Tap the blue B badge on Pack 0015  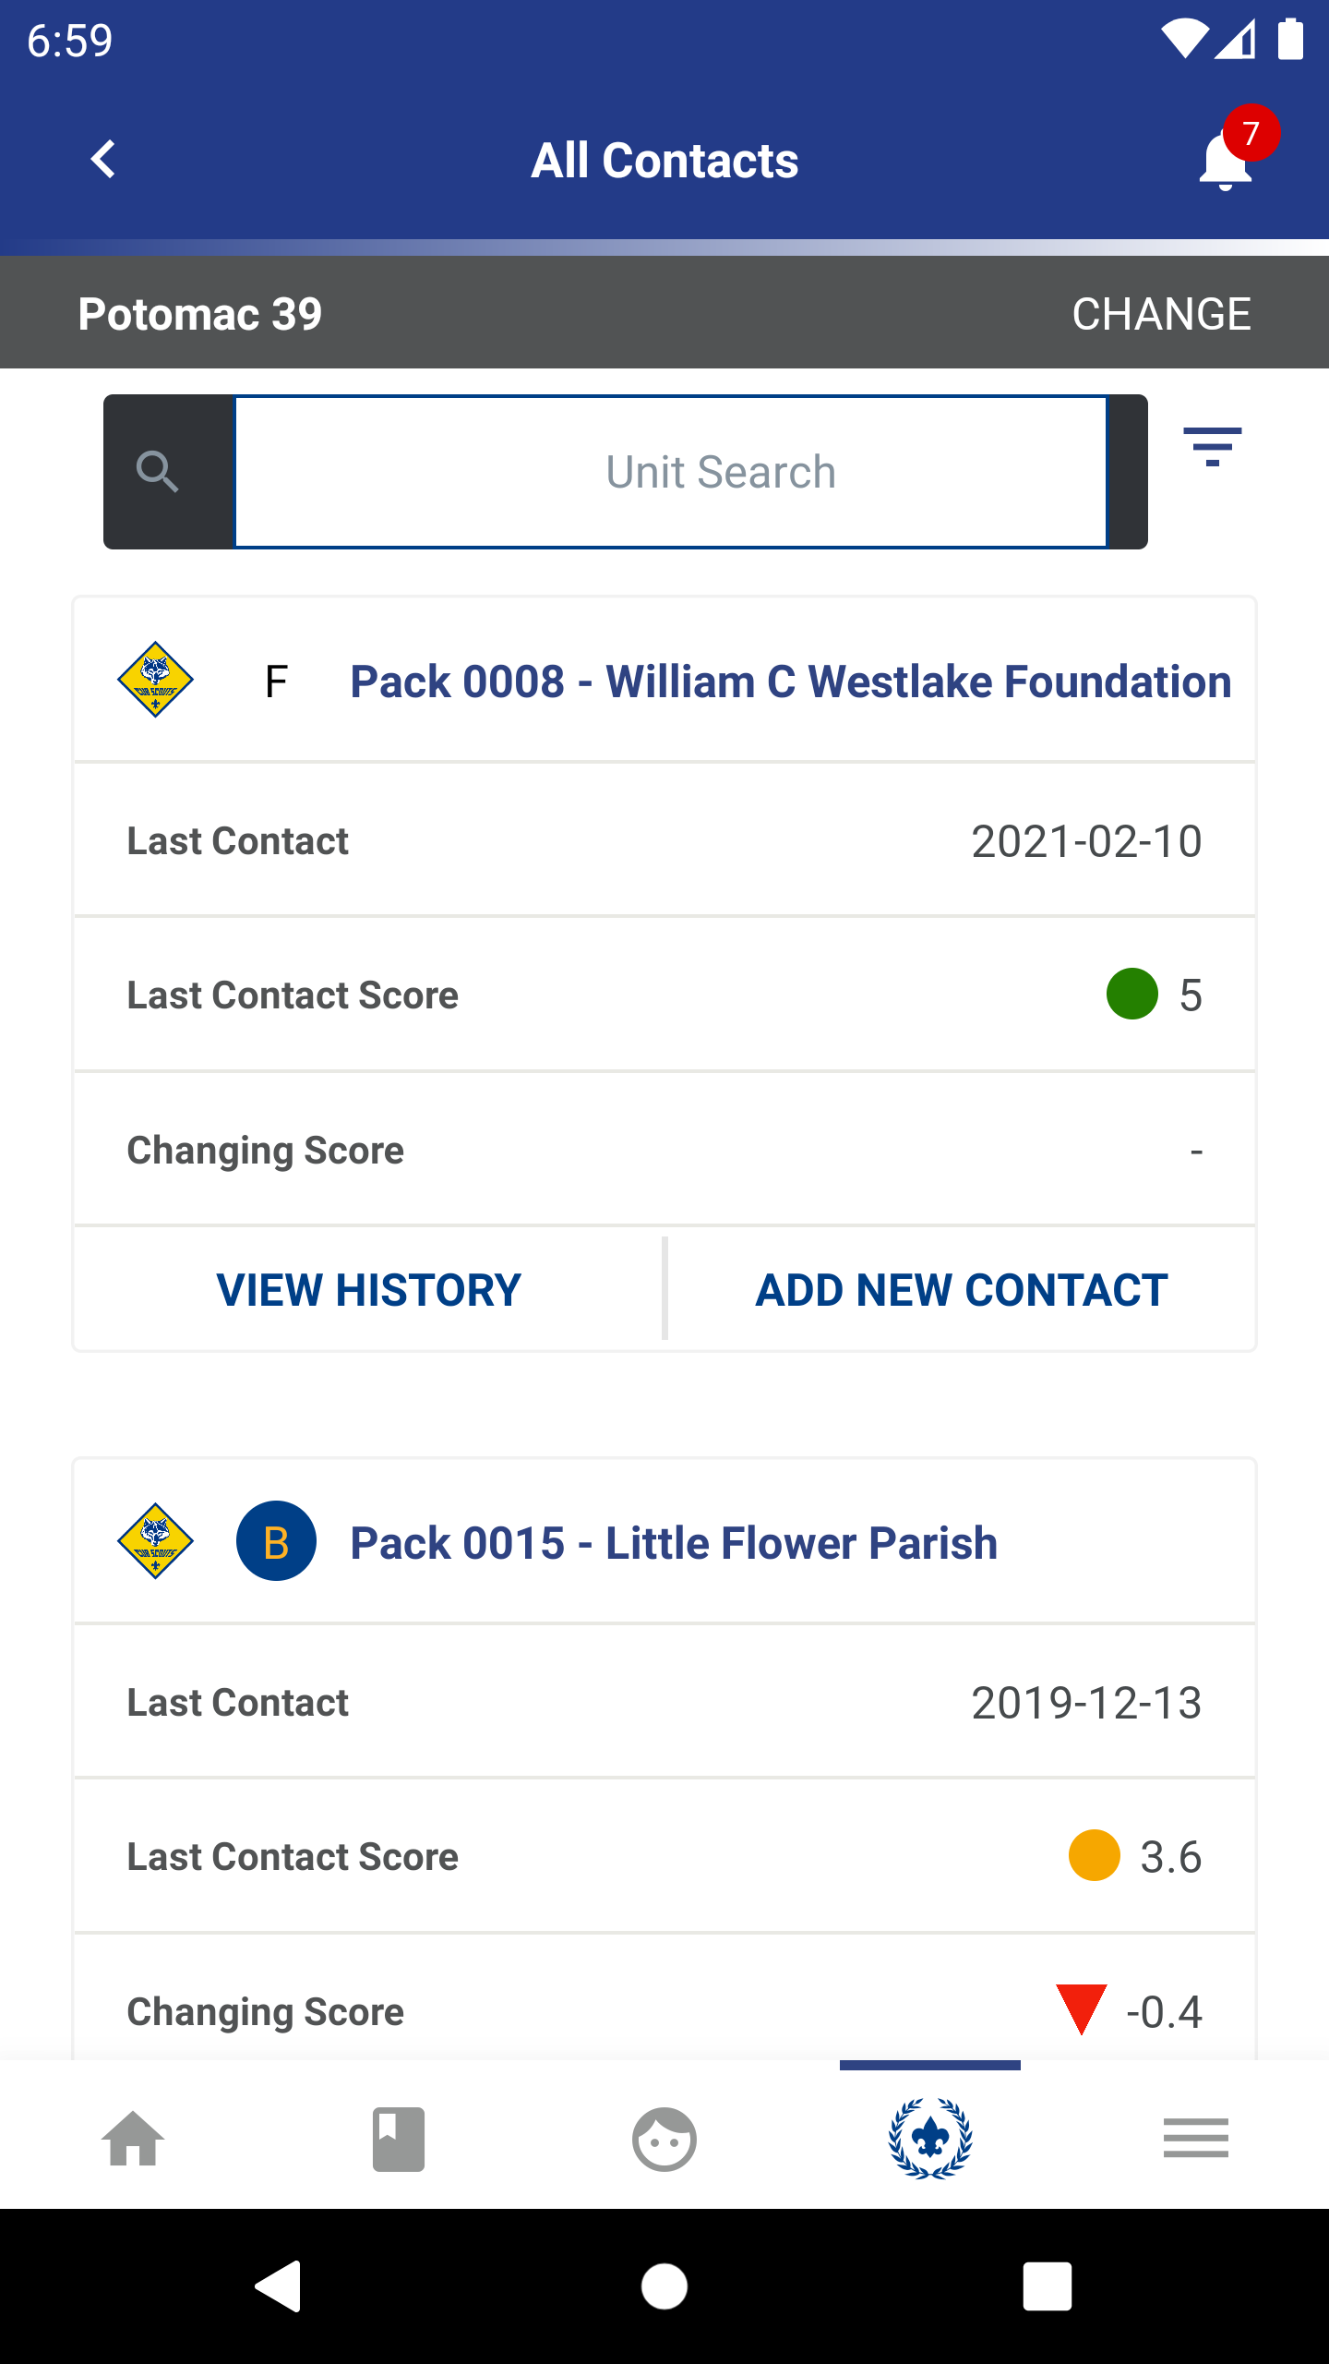point(276,1541)
